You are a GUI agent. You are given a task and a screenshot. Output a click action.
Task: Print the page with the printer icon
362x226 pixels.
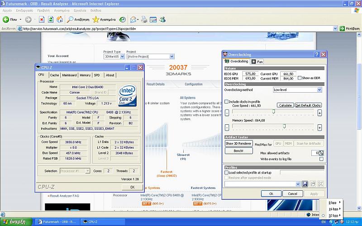click(x=144, y=19)
